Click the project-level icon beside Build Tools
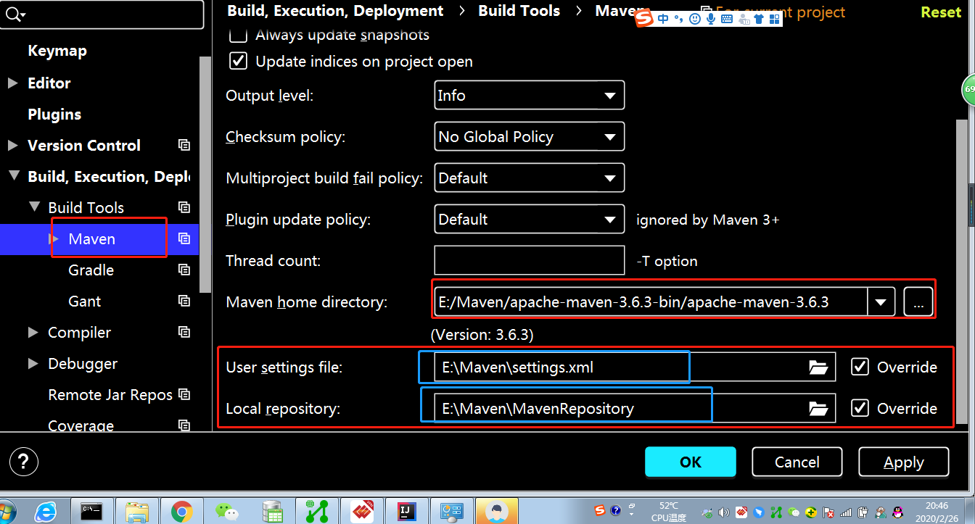This screenshot has height=524, width=975. (x=184, y=207)
